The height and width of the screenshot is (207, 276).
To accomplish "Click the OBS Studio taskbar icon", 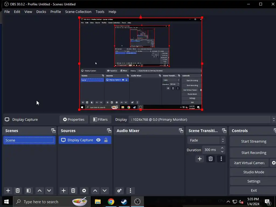I will [x=137, y=202].
